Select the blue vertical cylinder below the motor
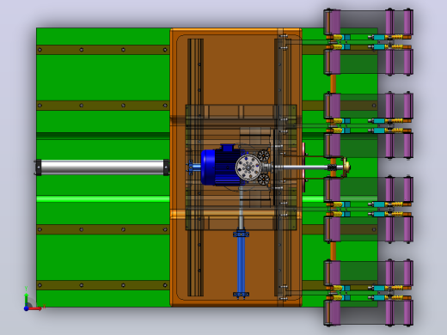Image resolution: width=447 pixels, height=335 pixels. point(242,265)
